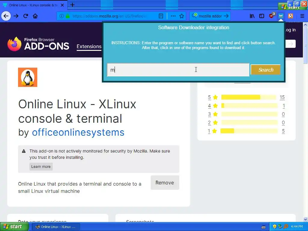This screenshot has height=231, width=308.
Task: Select the Online Linux browser tab
Action: tap(34, 5)
